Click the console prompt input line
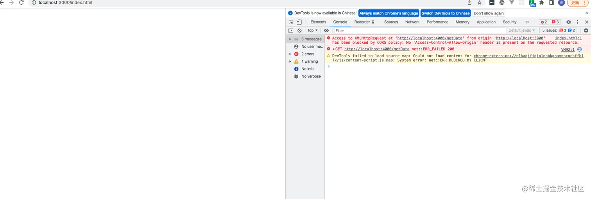591x199 pixels. [x=457, y=66]
